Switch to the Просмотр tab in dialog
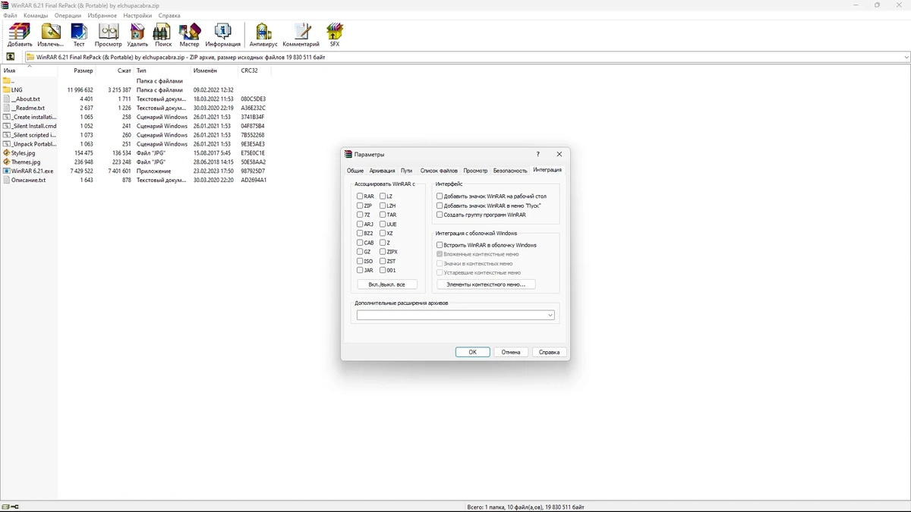This screenshot has height=512, width=911. pos(475,171)
